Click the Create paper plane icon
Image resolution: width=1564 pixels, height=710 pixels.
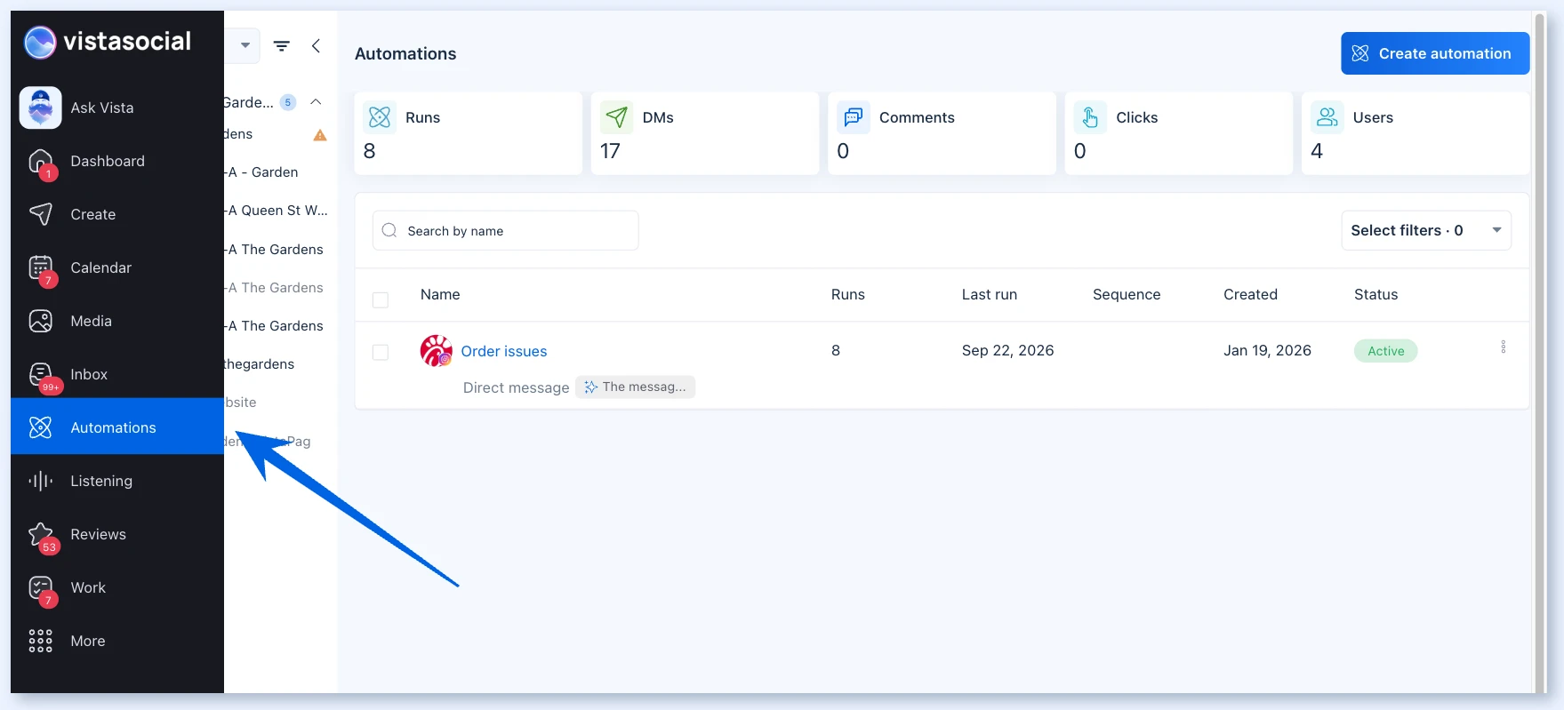(x=41, y=214)
